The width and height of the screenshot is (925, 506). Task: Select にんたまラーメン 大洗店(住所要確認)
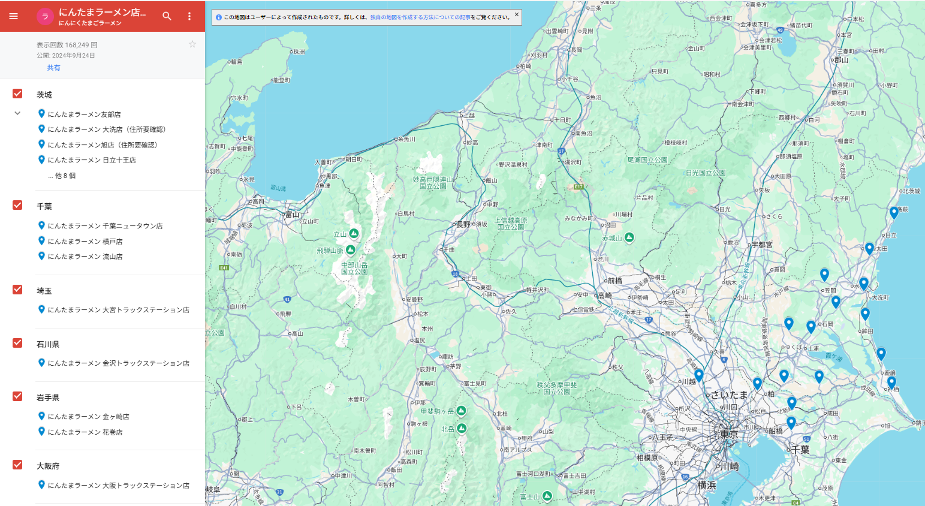click(x=107, y=129)
